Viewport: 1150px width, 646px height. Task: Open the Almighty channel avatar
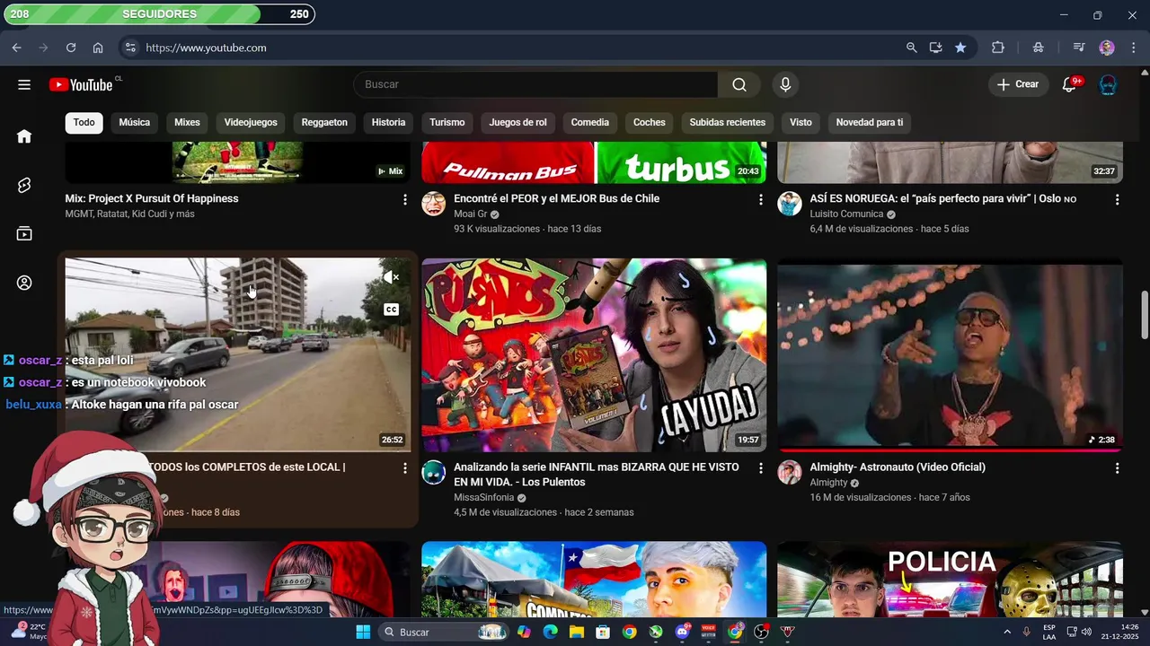tap(789, 472)
